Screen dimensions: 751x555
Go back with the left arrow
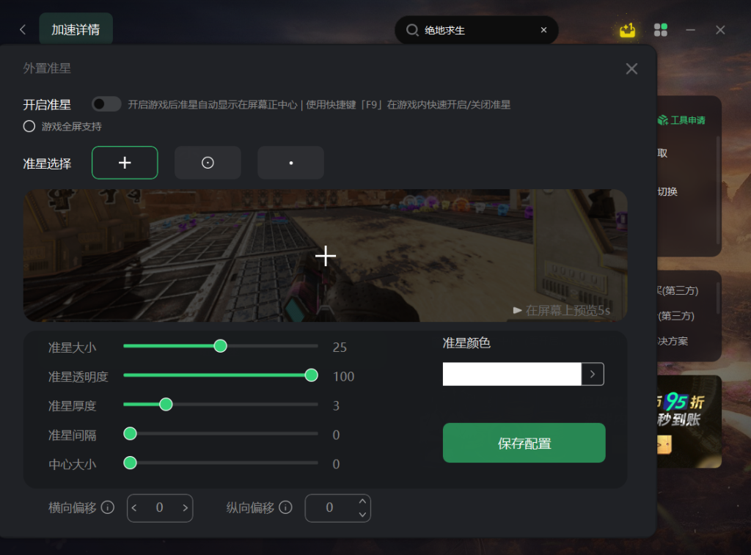[23, 29]
